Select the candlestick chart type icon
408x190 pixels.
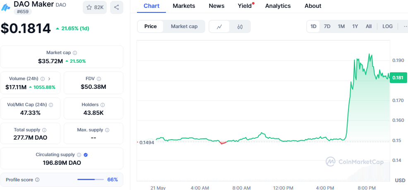240,26
